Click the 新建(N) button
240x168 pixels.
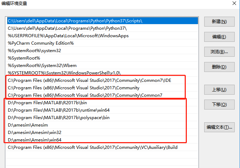click(x=219, y=22)
